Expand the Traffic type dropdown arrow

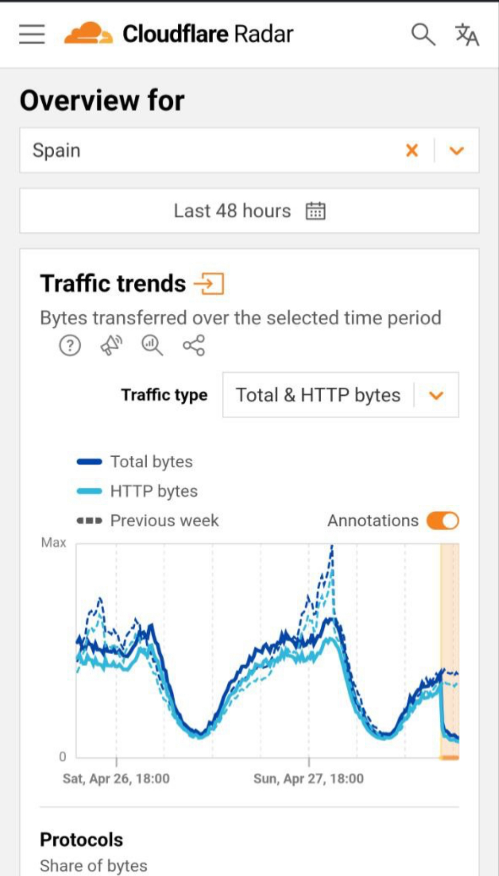pos(436,395)
